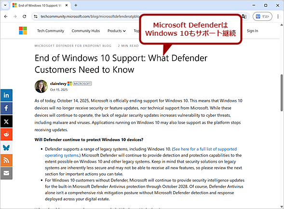Image resolution: width=284 pixels, height=209 pixels.
Task: Click the '2 MIN READ' label
Action: 128,46
